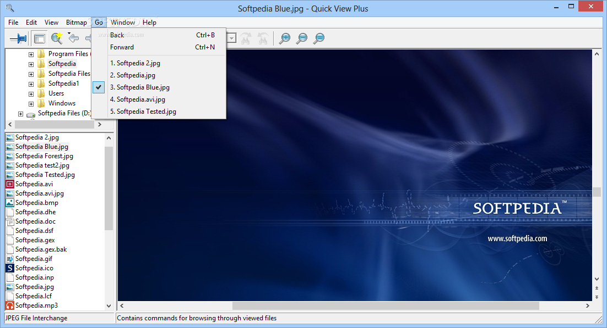
Task: Click the video icon of Softpedia.avi
Action: [10, 184]
